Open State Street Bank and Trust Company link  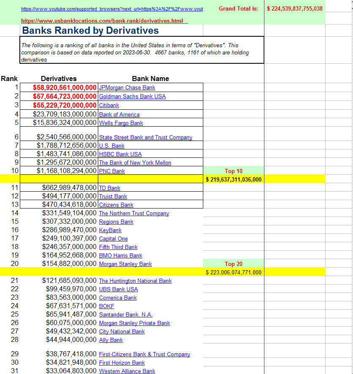pos(146,137)
